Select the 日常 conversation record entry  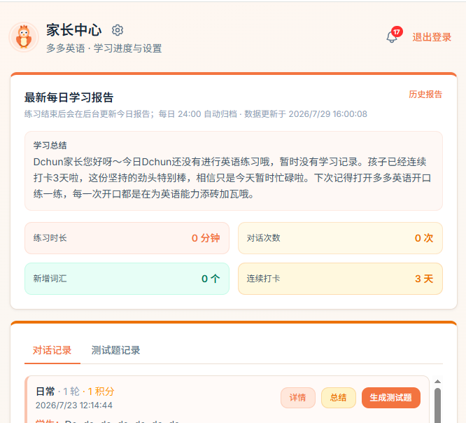tap(227, 399)
